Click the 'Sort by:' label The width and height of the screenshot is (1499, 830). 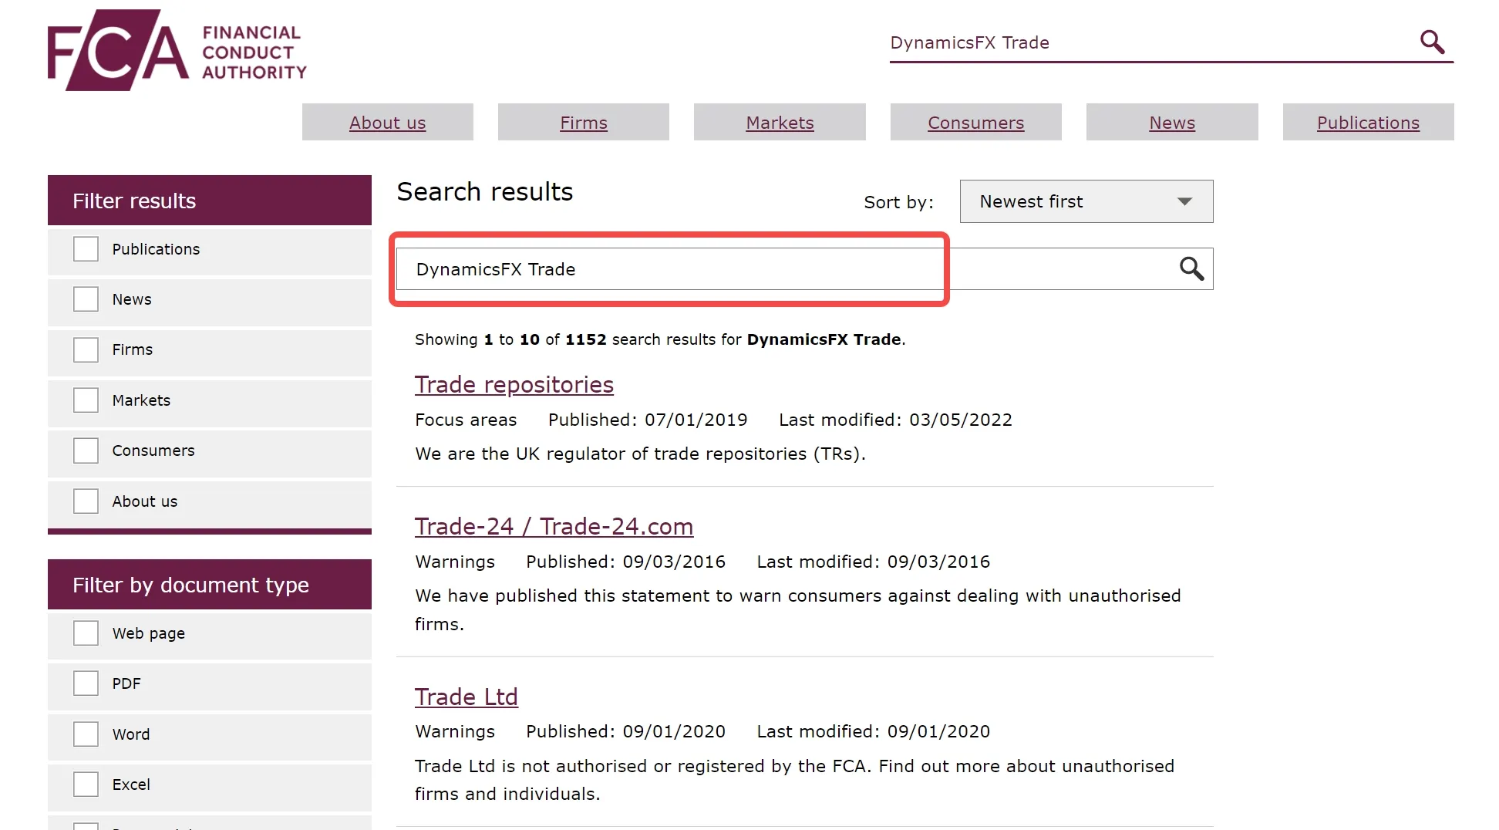click(898, 202)
